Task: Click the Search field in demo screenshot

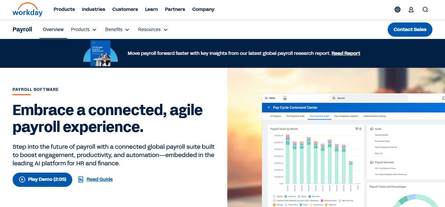Action: [368, 98]
